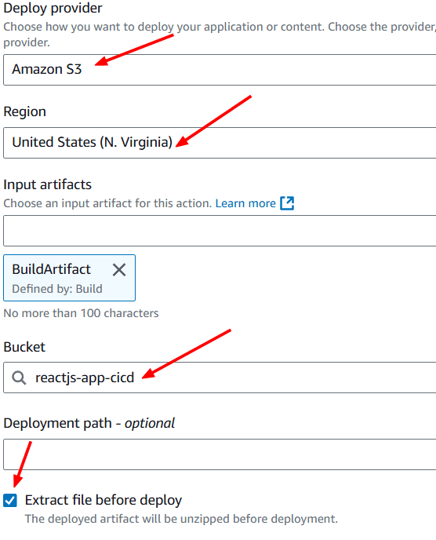This screenshot has width=436, height=540.
Task: Remove BuildArtifact with its X icon
Action: [x=119, y=270]
